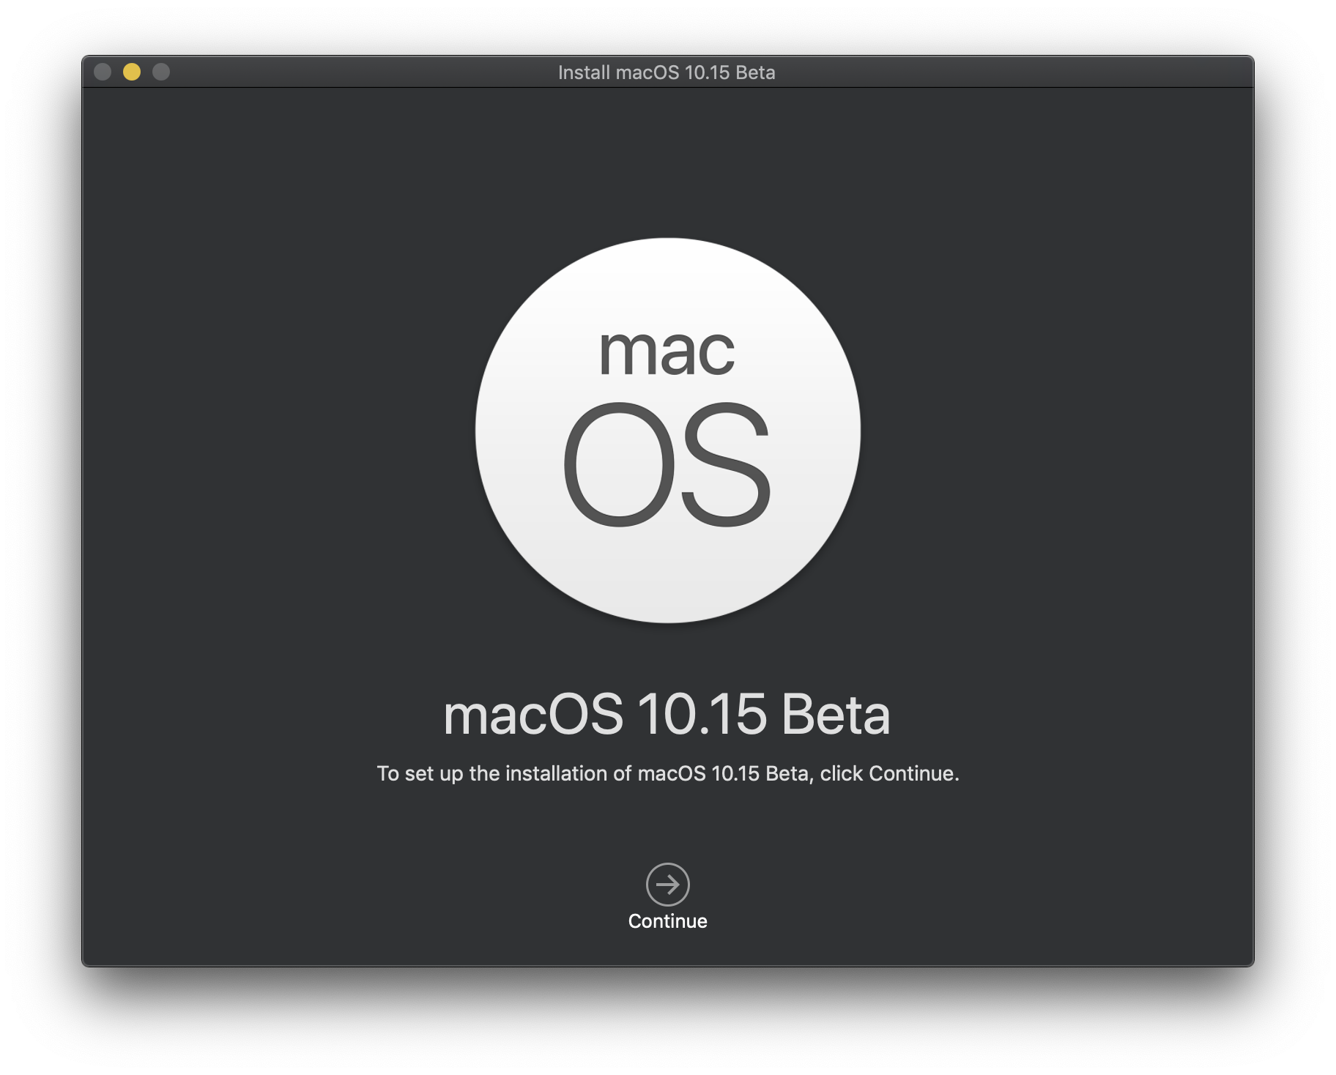Viewport: 1336px width, 1075px height.
Task: Click the green zoom window control
Action: (x=160, y=72)
